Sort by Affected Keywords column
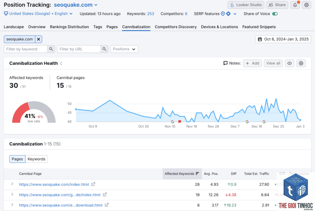Image resolution: width=315 pixels, height=211 pixels. point(182,173)
